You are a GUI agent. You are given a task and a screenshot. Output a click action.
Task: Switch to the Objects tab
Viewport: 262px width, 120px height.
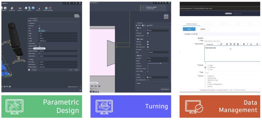pyautogui.click(x=30, y=21)
